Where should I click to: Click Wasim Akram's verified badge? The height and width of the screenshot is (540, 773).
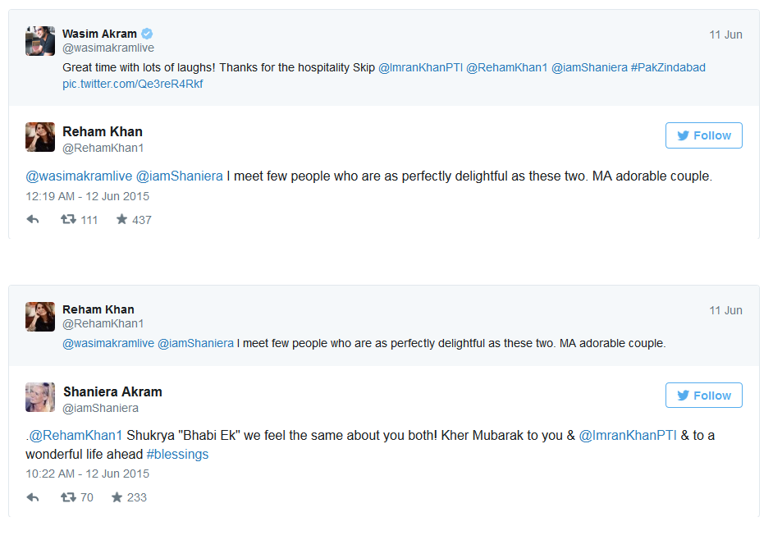click(147, 34)
